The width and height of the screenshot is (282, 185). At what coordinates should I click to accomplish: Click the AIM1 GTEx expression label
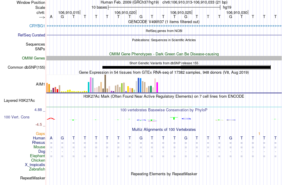click(x=40, y=84)
